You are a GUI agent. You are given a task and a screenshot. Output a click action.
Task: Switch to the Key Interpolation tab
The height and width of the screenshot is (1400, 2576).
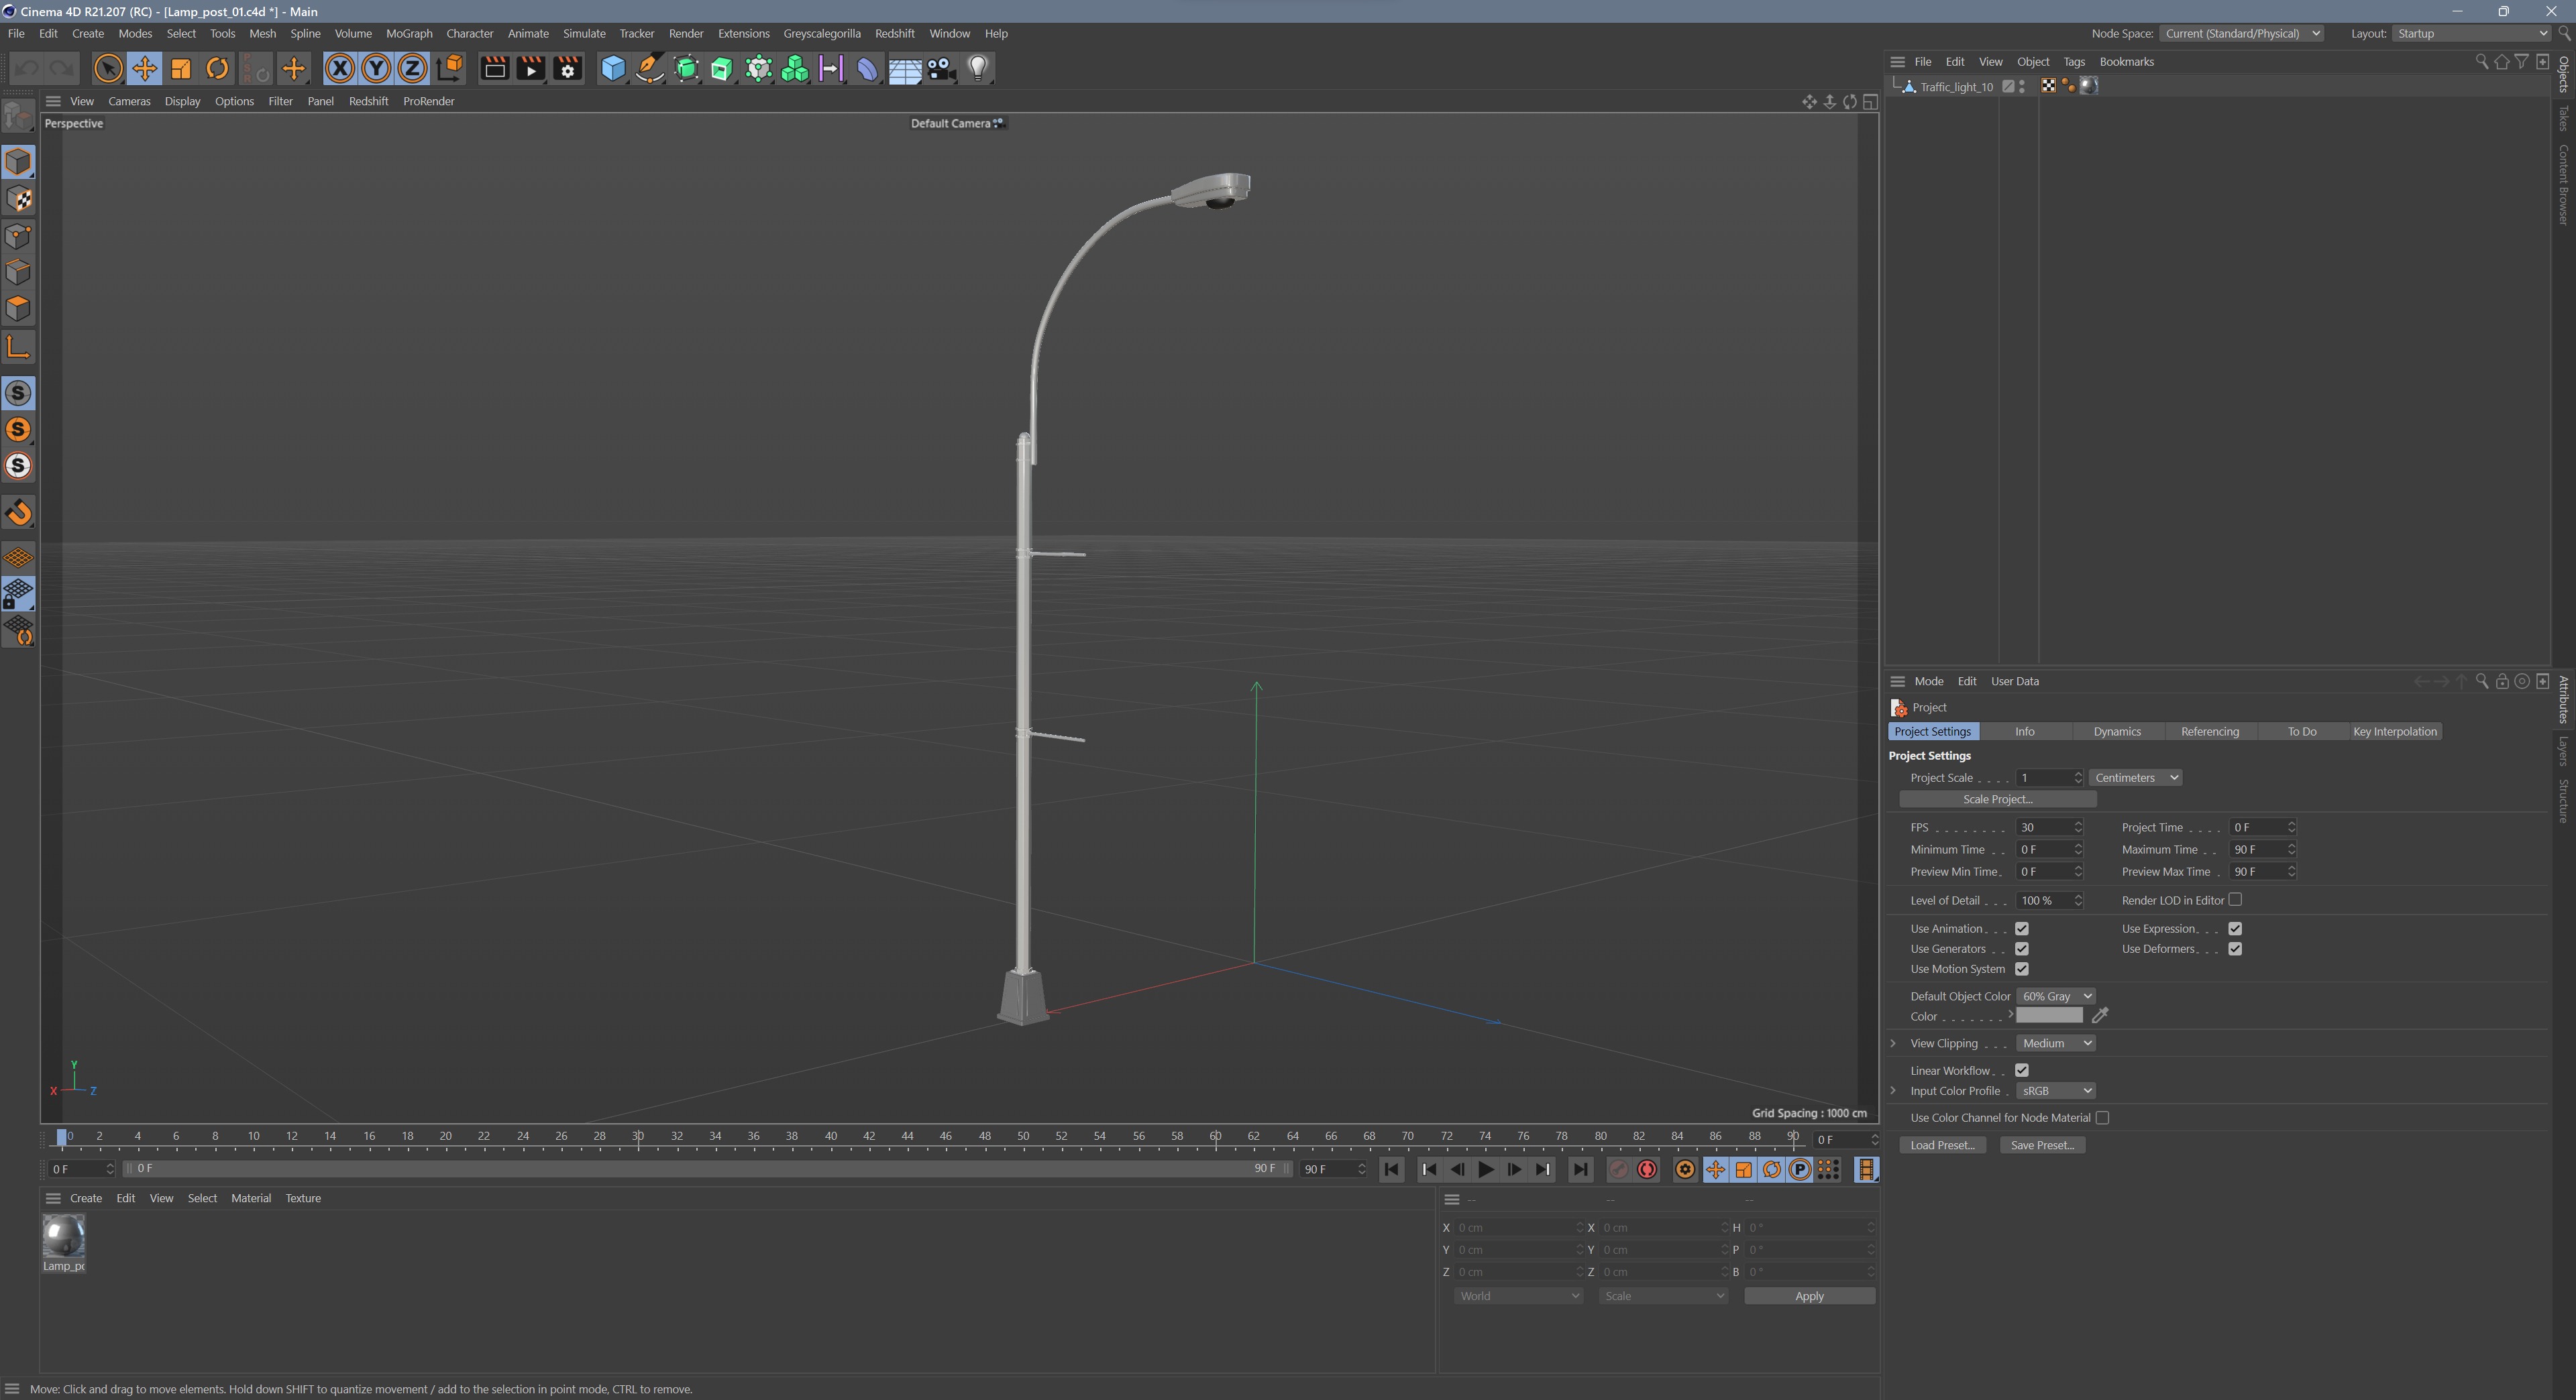point(2394,732)
